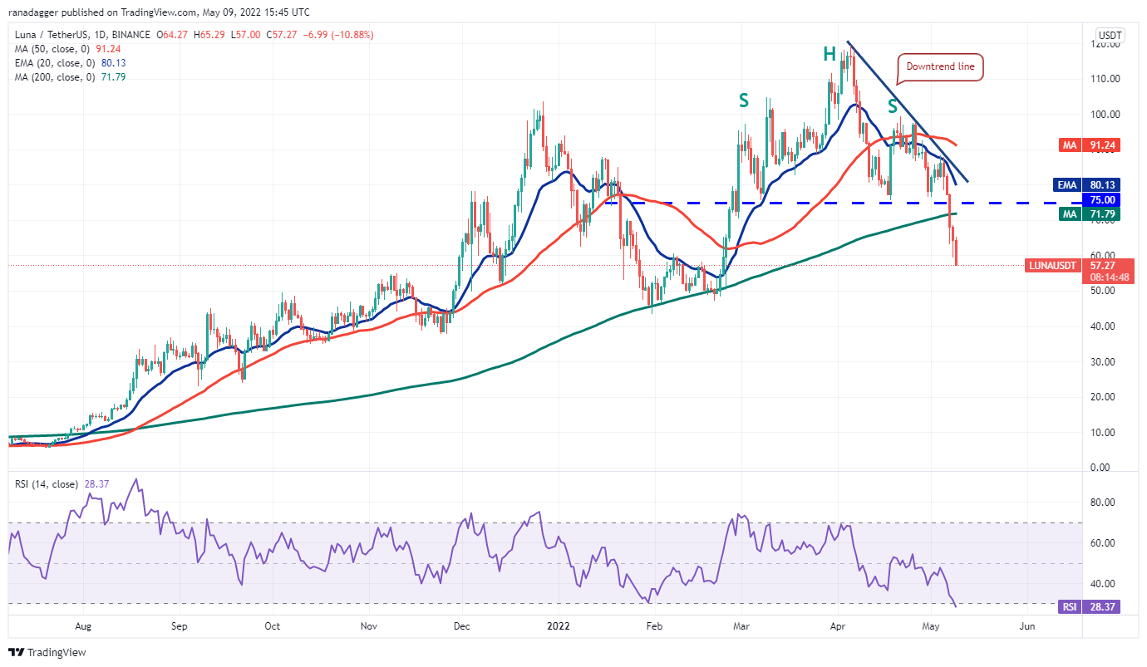The height and width of the screenshot is (667, 1147).
Task: Click the Aug label on time axis
Action: point(82,629)
